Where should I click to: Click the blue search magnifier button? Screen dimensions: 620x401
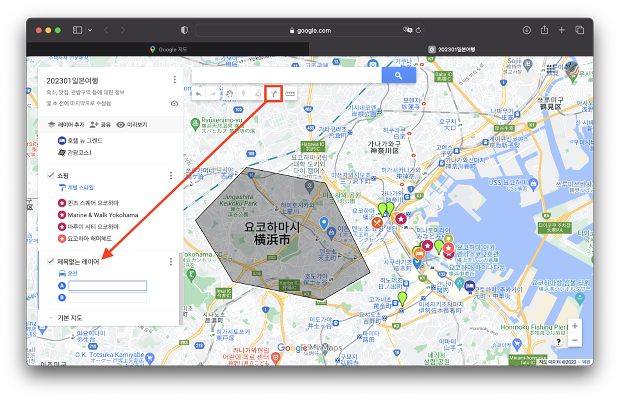[x=398, y=75]
